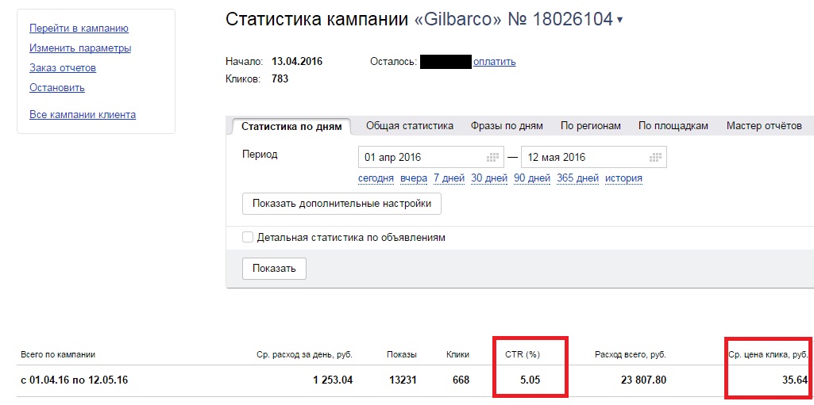Image resolution: width=814 pixels, height=405 pixels.
Task: Click the оплатить link
Action: coord(494,62)
